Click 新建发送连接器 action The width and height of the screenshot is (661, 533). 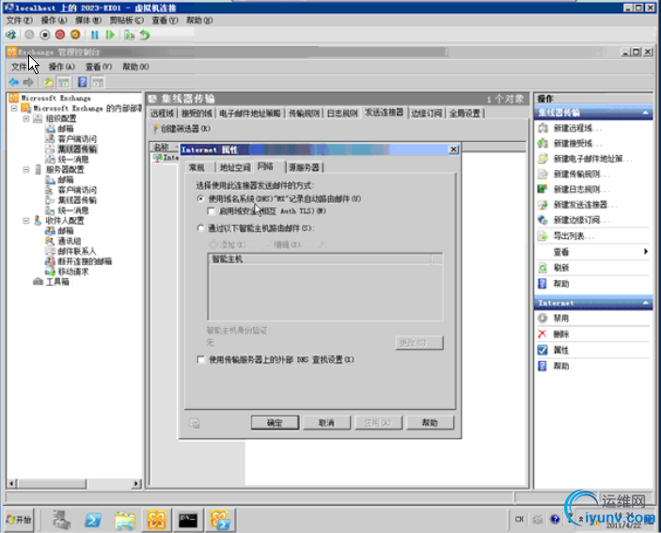585,205
